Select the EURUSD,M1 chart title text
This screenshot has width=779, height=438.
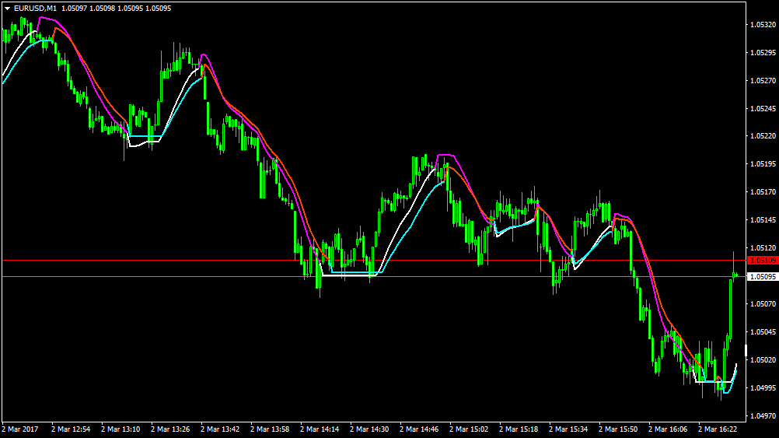click(x=35, y=9)
